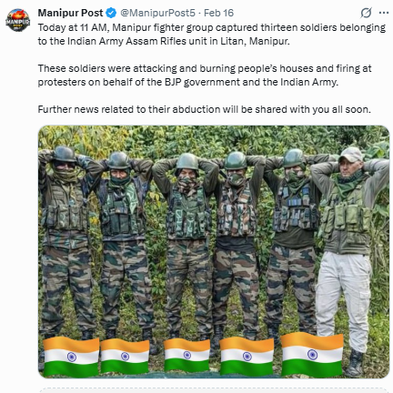Click the Feb 16 timestamp
393x393 pixels.
pos(218,13)
